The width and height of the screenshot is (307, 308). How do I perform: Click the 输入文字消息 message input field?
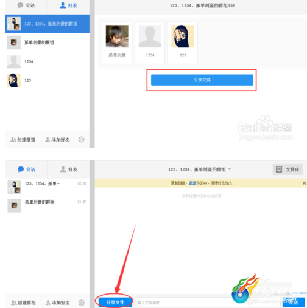tap(208, 303)
